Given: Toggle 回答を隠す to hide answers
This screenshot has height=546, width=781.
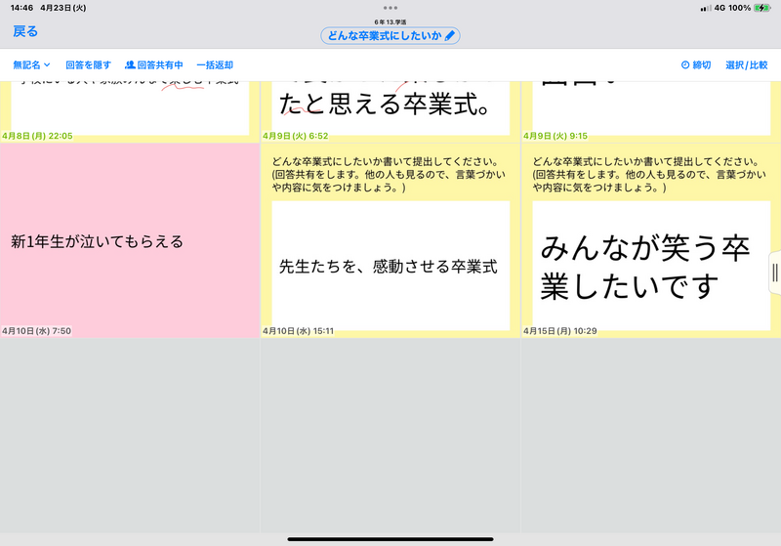Looking at the screenshot, I should pyautogui.click(x=88, y=65).
